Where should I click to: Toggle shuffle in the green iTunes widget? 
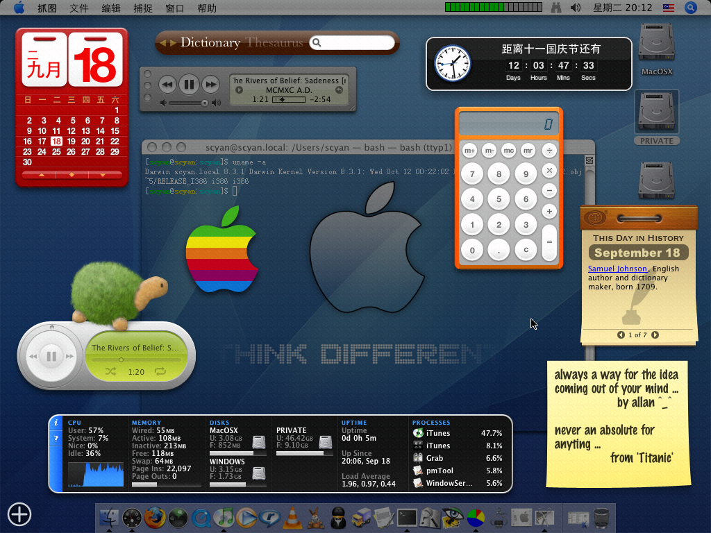(x=110, y=372)
